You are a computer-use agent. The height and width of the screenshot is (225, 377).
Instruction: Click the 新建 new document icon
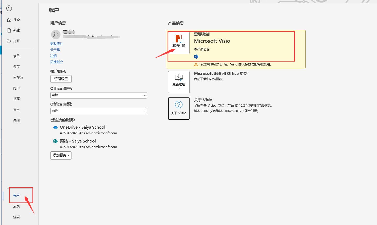[9, 30]
